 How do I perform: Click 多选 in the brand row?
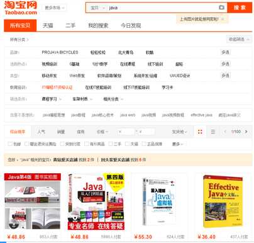coord(225,52)
